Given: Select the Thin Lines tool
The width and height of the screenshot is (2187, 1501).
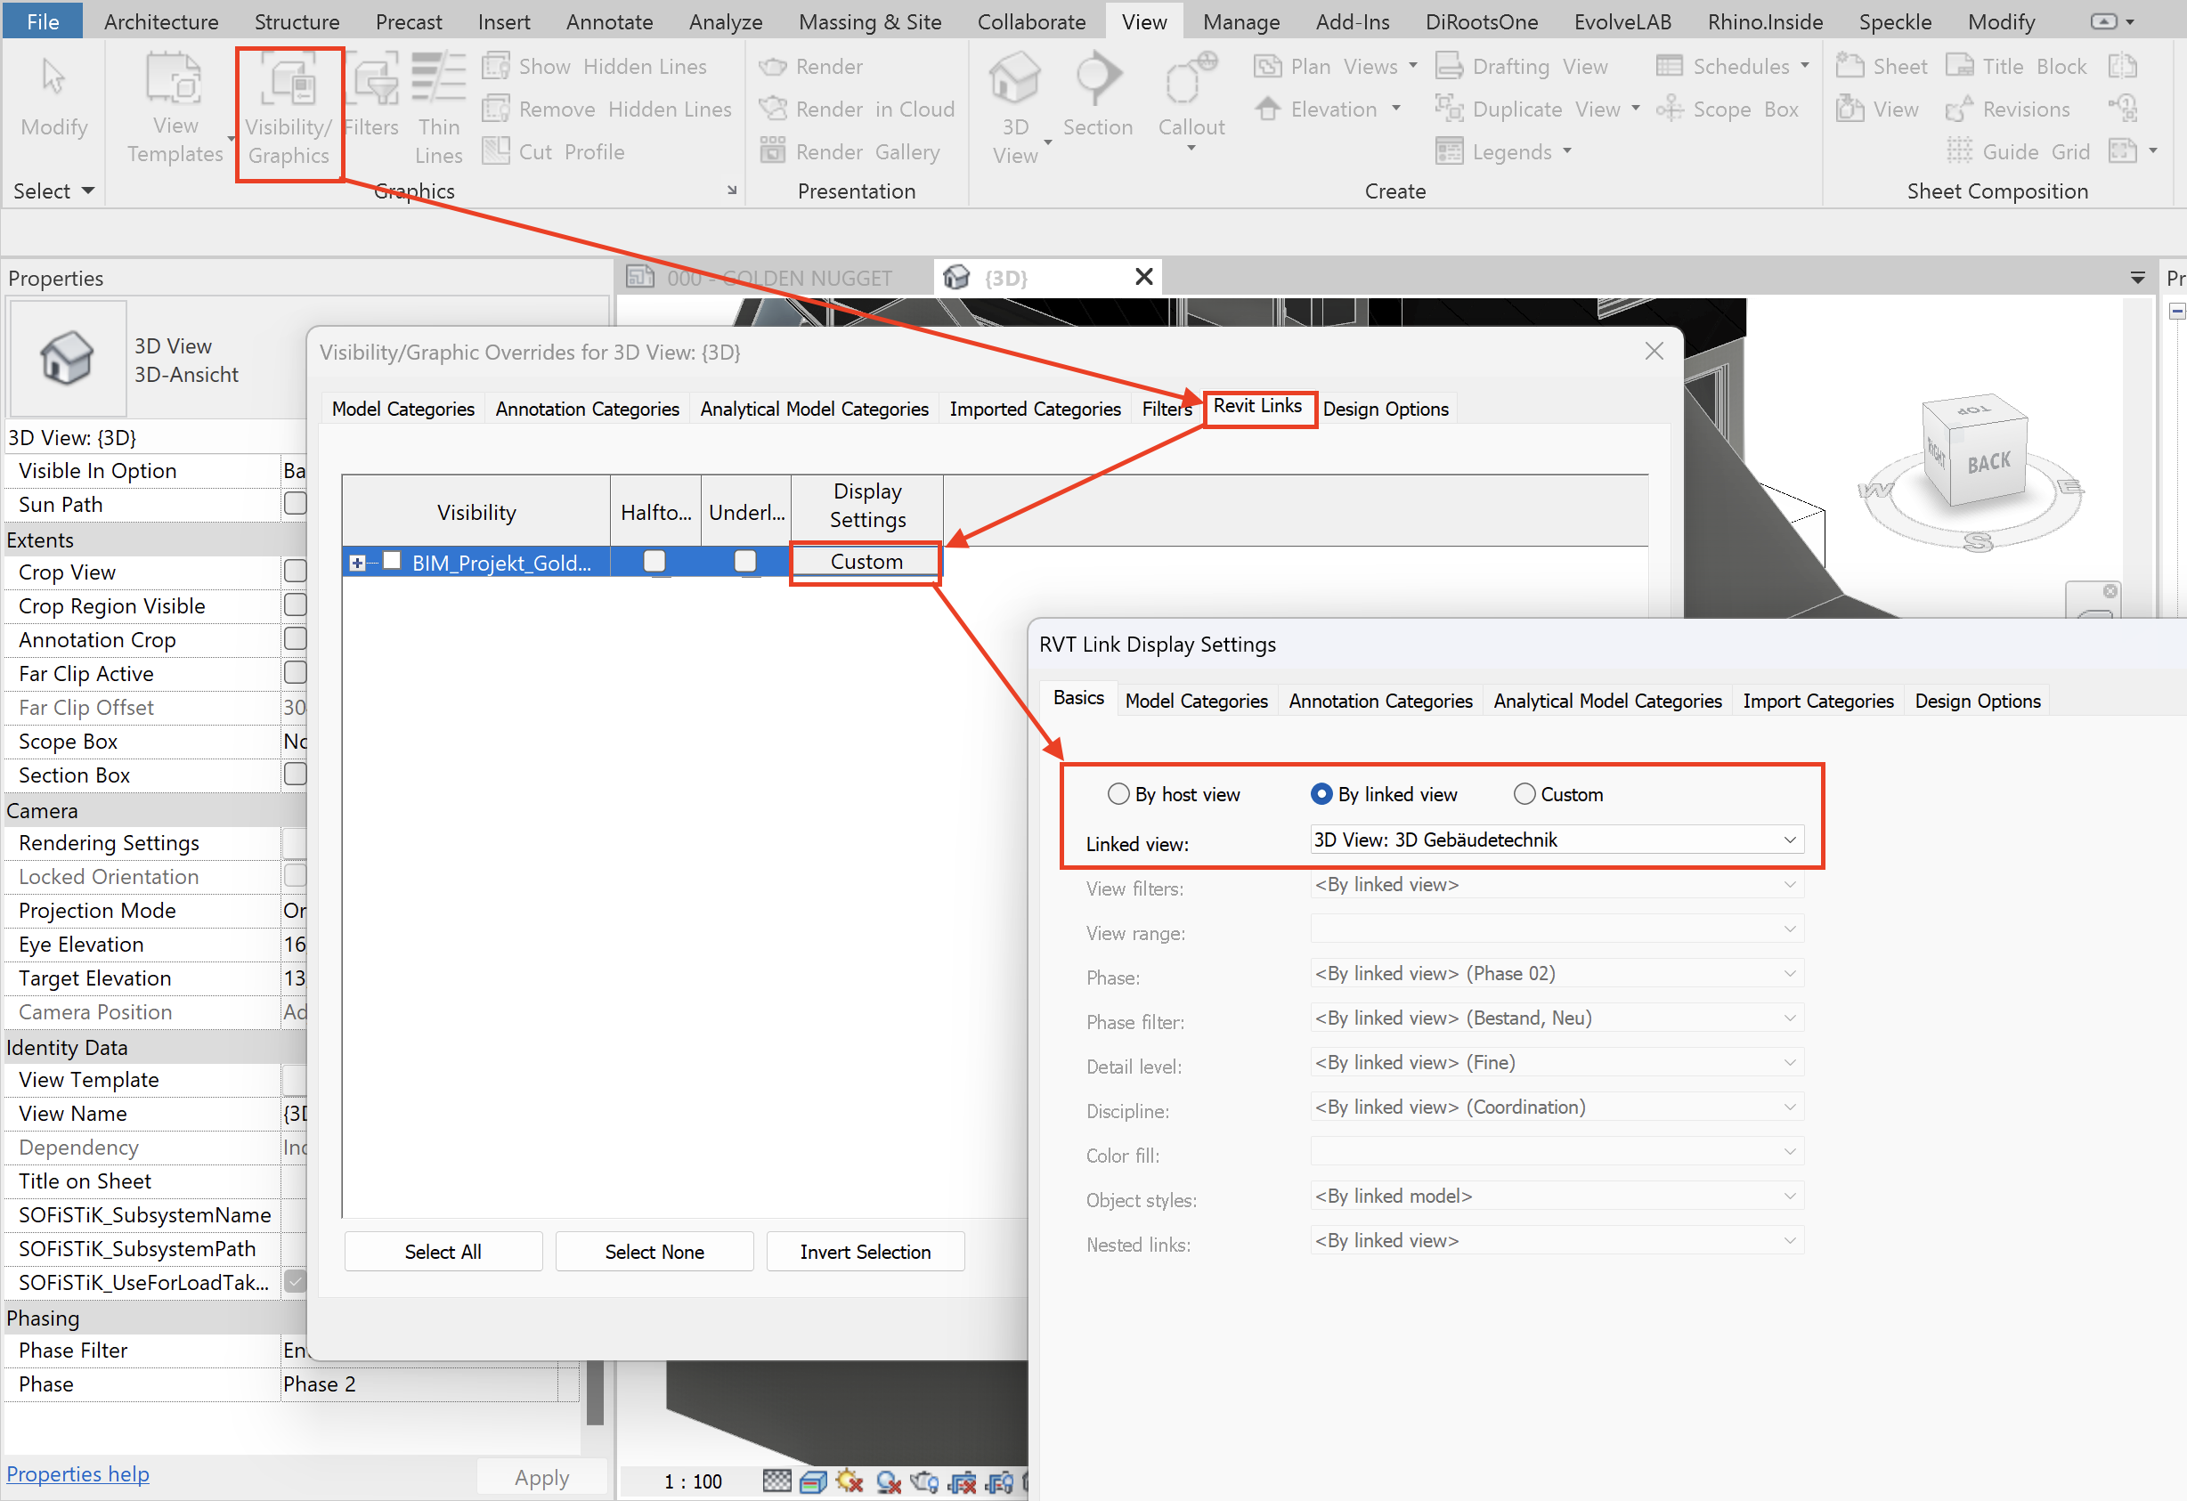Looking at the screenshot, I should click(x=438, y=80).
